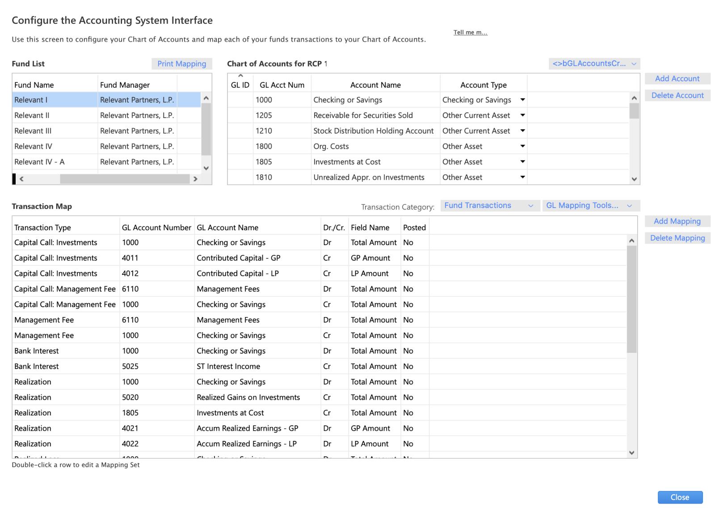Click Transaction Map scroll up arrow

pyautogui.click(x=631, y=241)
